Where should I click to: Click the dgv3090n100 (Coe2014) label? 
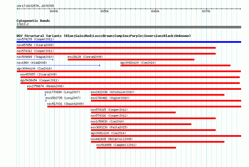34,69
